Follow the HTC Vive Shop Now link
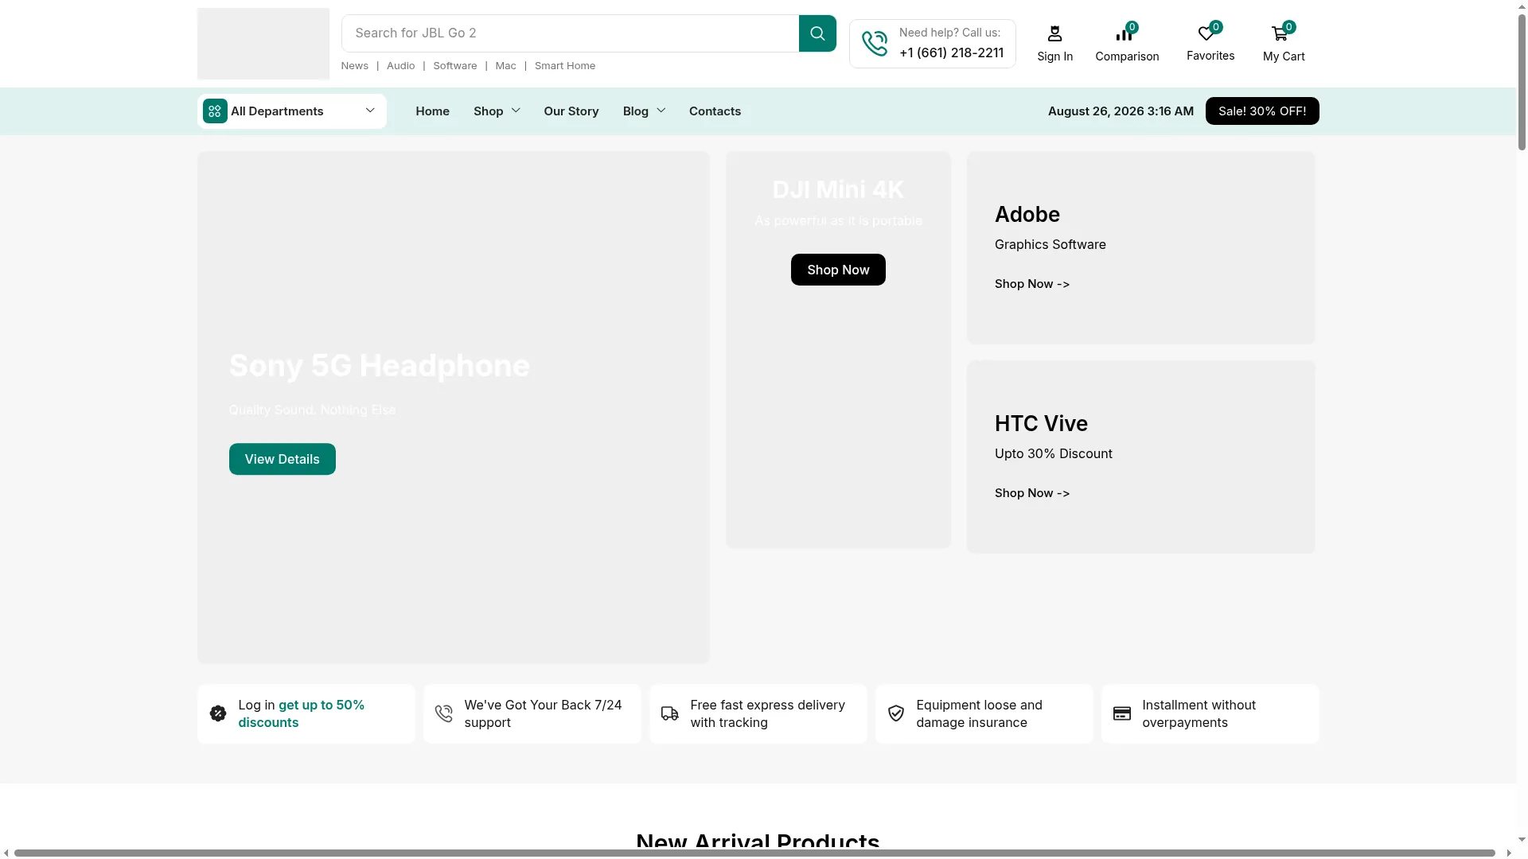This screenshot has height=859, width=1528. 1032,493
